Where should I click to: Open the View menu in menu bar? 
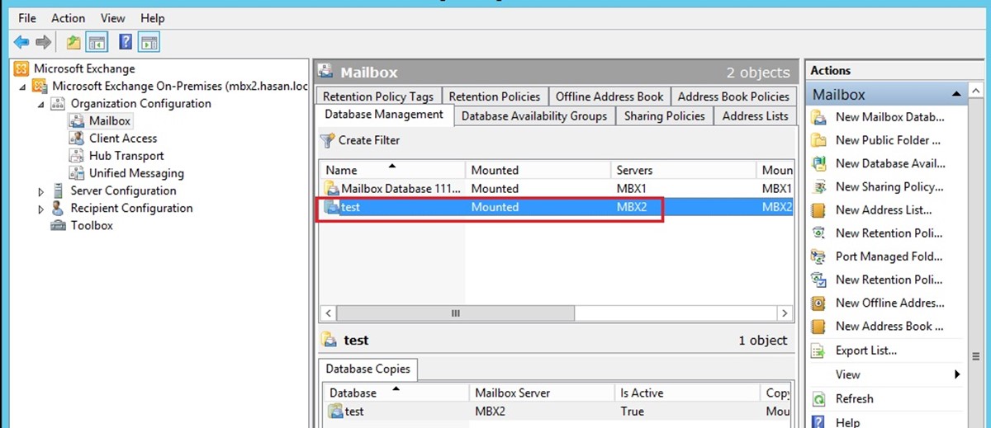click(113, 17)
